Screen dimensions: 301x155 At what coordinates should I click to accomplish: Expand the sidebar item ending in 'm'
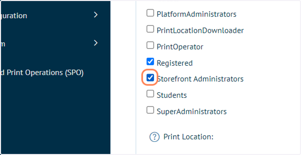tap(96, 43)
